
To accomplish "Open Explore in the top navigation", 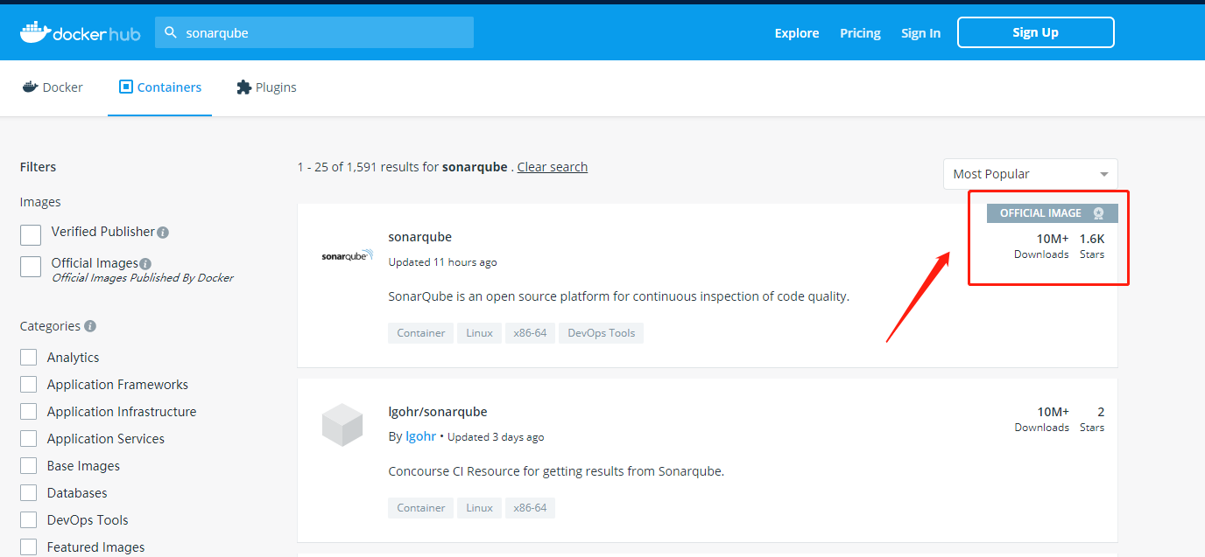I will click(797, 33).
